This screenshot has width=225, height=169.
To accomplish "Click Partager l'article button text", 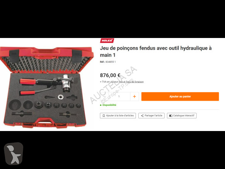I will click(x=153, y=116).
